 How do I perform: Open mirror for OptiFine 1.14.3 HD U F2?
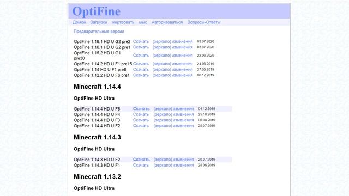163,160
